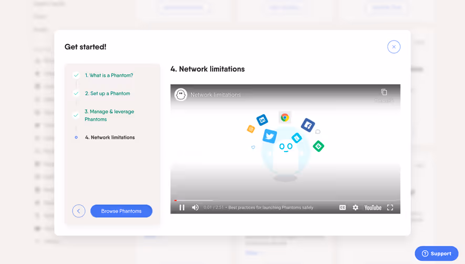Click the checkmark beside What is a Phantom?
The height and width of the screenshot is (264, 465).
click(x=76, y=75)
